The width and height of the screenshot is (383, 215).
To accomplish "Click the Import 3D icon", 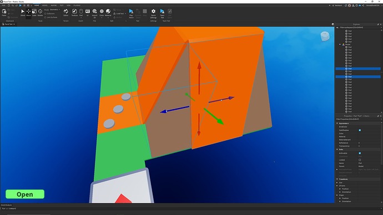I will click(94, 12).
